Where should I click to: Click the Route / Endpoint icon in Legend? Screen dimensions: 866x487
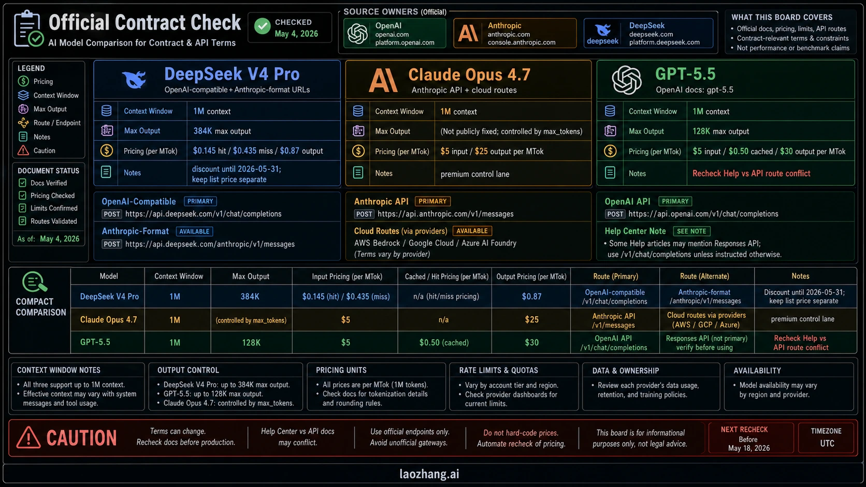(23, 123)
